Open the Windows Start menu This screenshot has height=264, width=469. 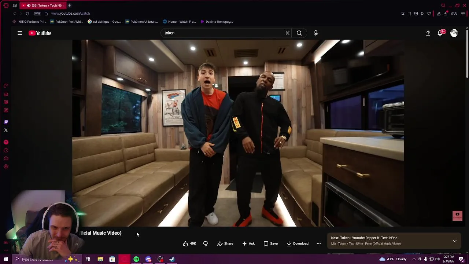coord(6,259)
